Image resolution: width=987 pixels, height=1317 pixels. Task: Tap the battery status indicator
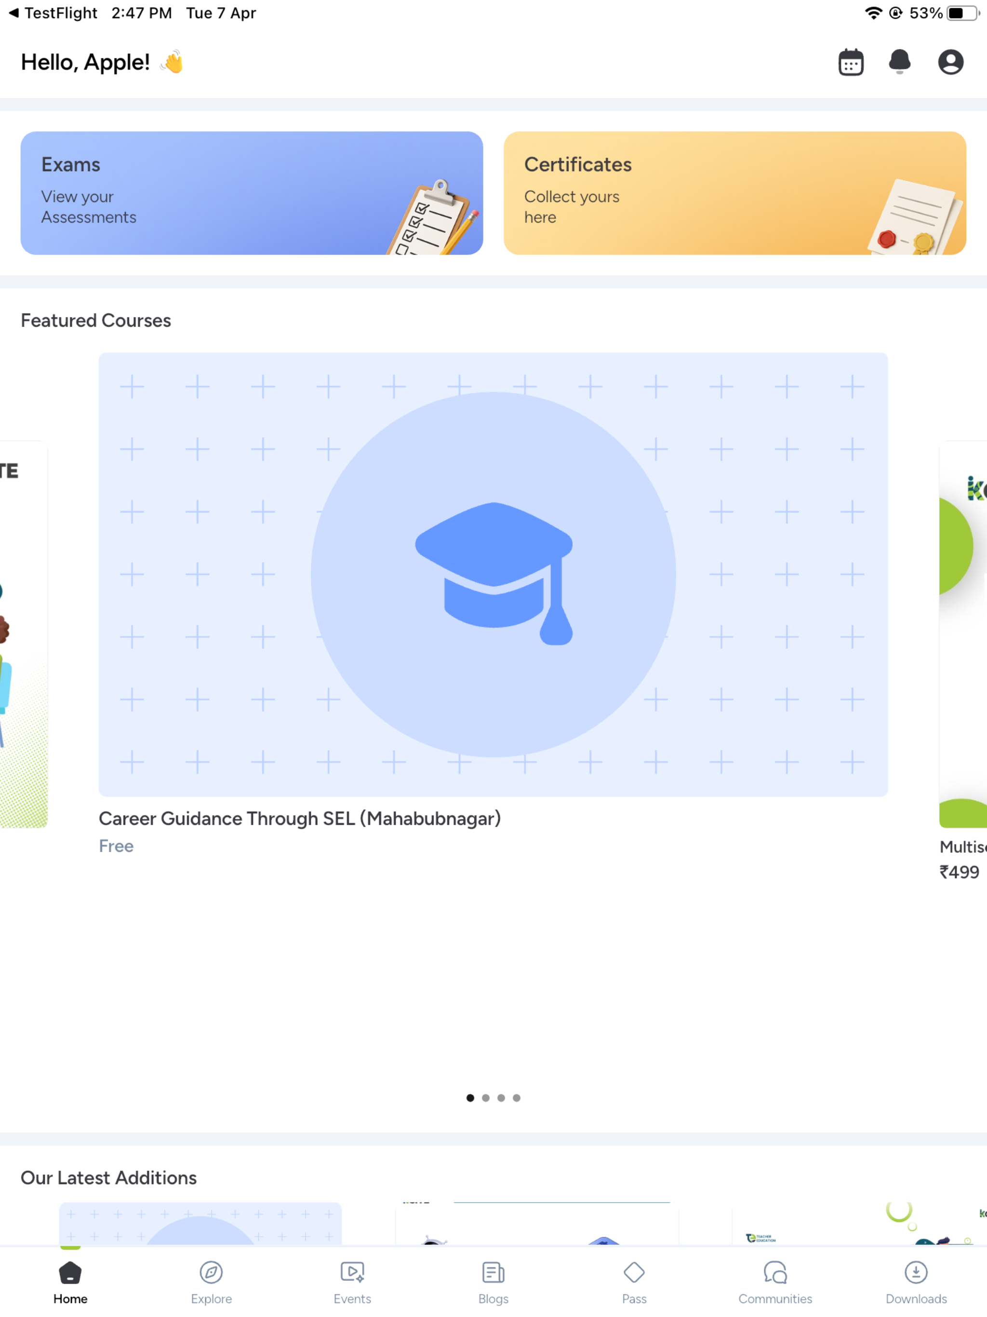click(x=963, y=13)
